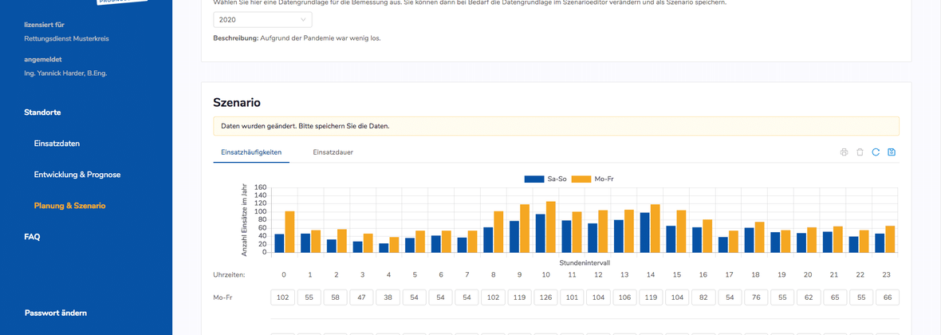Toggle the Sa-So blue legend series
The image size is (941, 335).
click(x=545, y=179)
